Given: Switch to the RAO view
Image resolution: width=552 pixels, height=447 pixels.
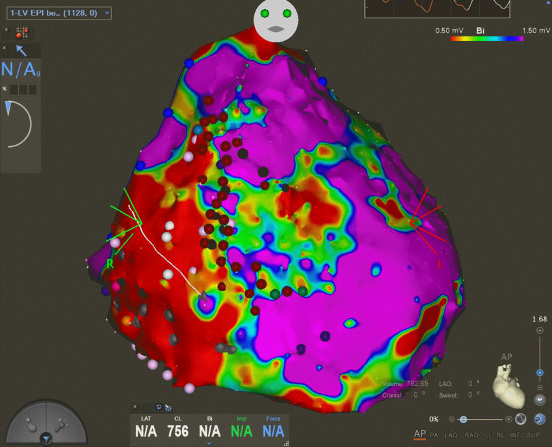Looking at the screenshot, I should (471, 435).
